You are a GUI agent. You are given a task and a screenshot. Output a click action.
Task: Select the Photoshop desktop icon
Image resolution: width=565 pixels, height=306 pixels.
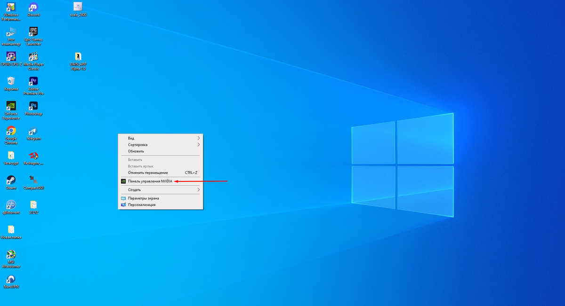coord(33,109)
